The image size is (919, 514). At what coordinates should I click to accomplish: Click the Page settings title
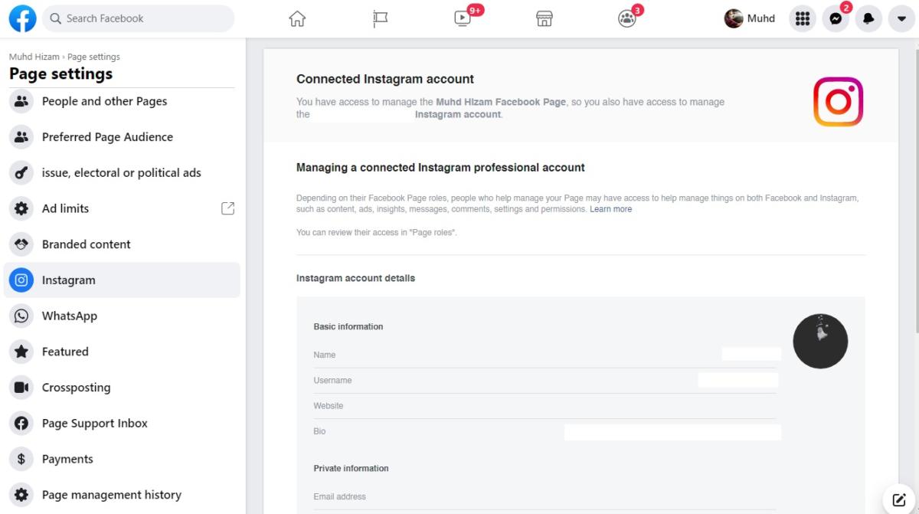61,74
